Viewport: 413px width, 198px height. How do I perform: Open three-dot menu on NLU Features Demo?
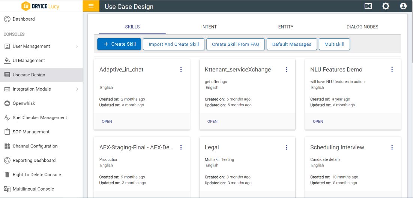click(392, 70)
